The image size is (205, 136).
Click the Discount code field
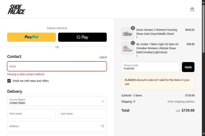tap(150, 67)
